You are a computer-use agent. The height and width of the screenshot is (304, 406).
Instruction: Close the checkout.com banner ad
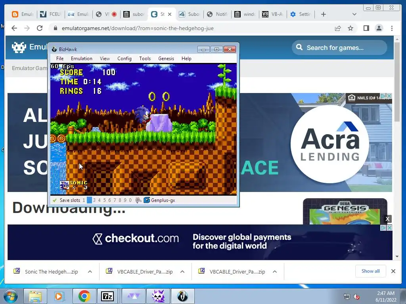[389, 228]
